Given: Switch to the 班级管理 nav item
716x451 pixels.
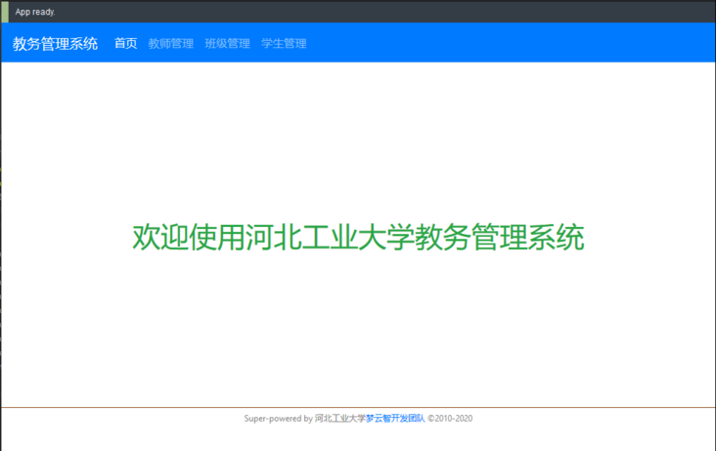Looking at the screenshot, I should pos(227,43).
